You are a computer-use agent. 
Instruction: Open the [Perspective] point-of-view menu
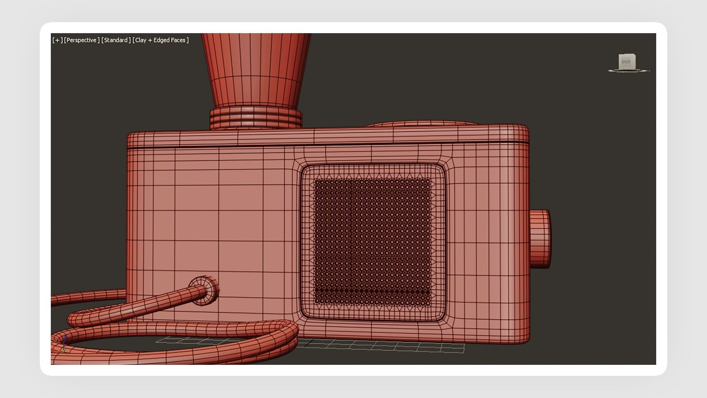point(82,40)
